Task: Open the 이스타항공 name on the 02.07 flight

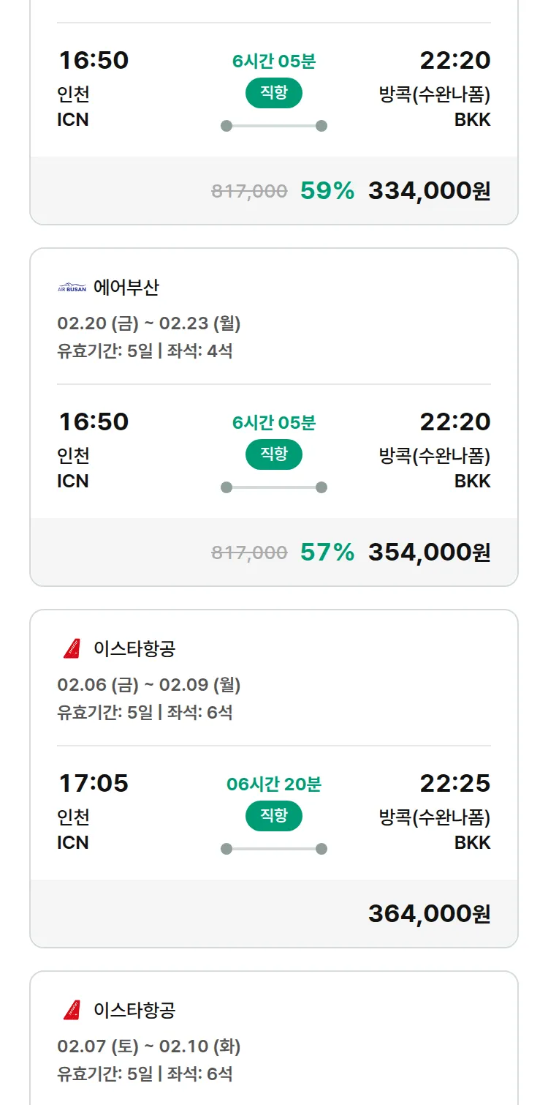Action: [x=134, y=1010]
